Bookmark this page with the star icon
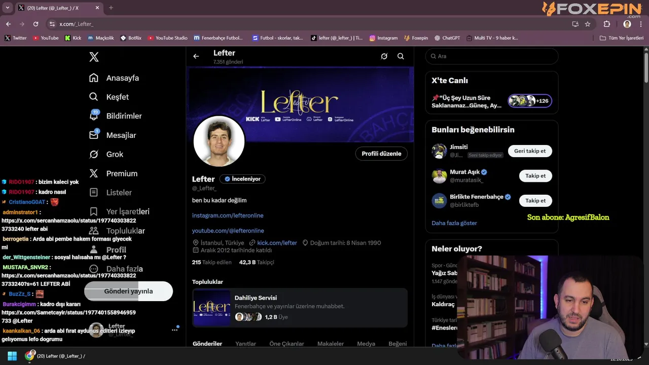This screenshot has width=649, height=365. click(x=588, y=24)
